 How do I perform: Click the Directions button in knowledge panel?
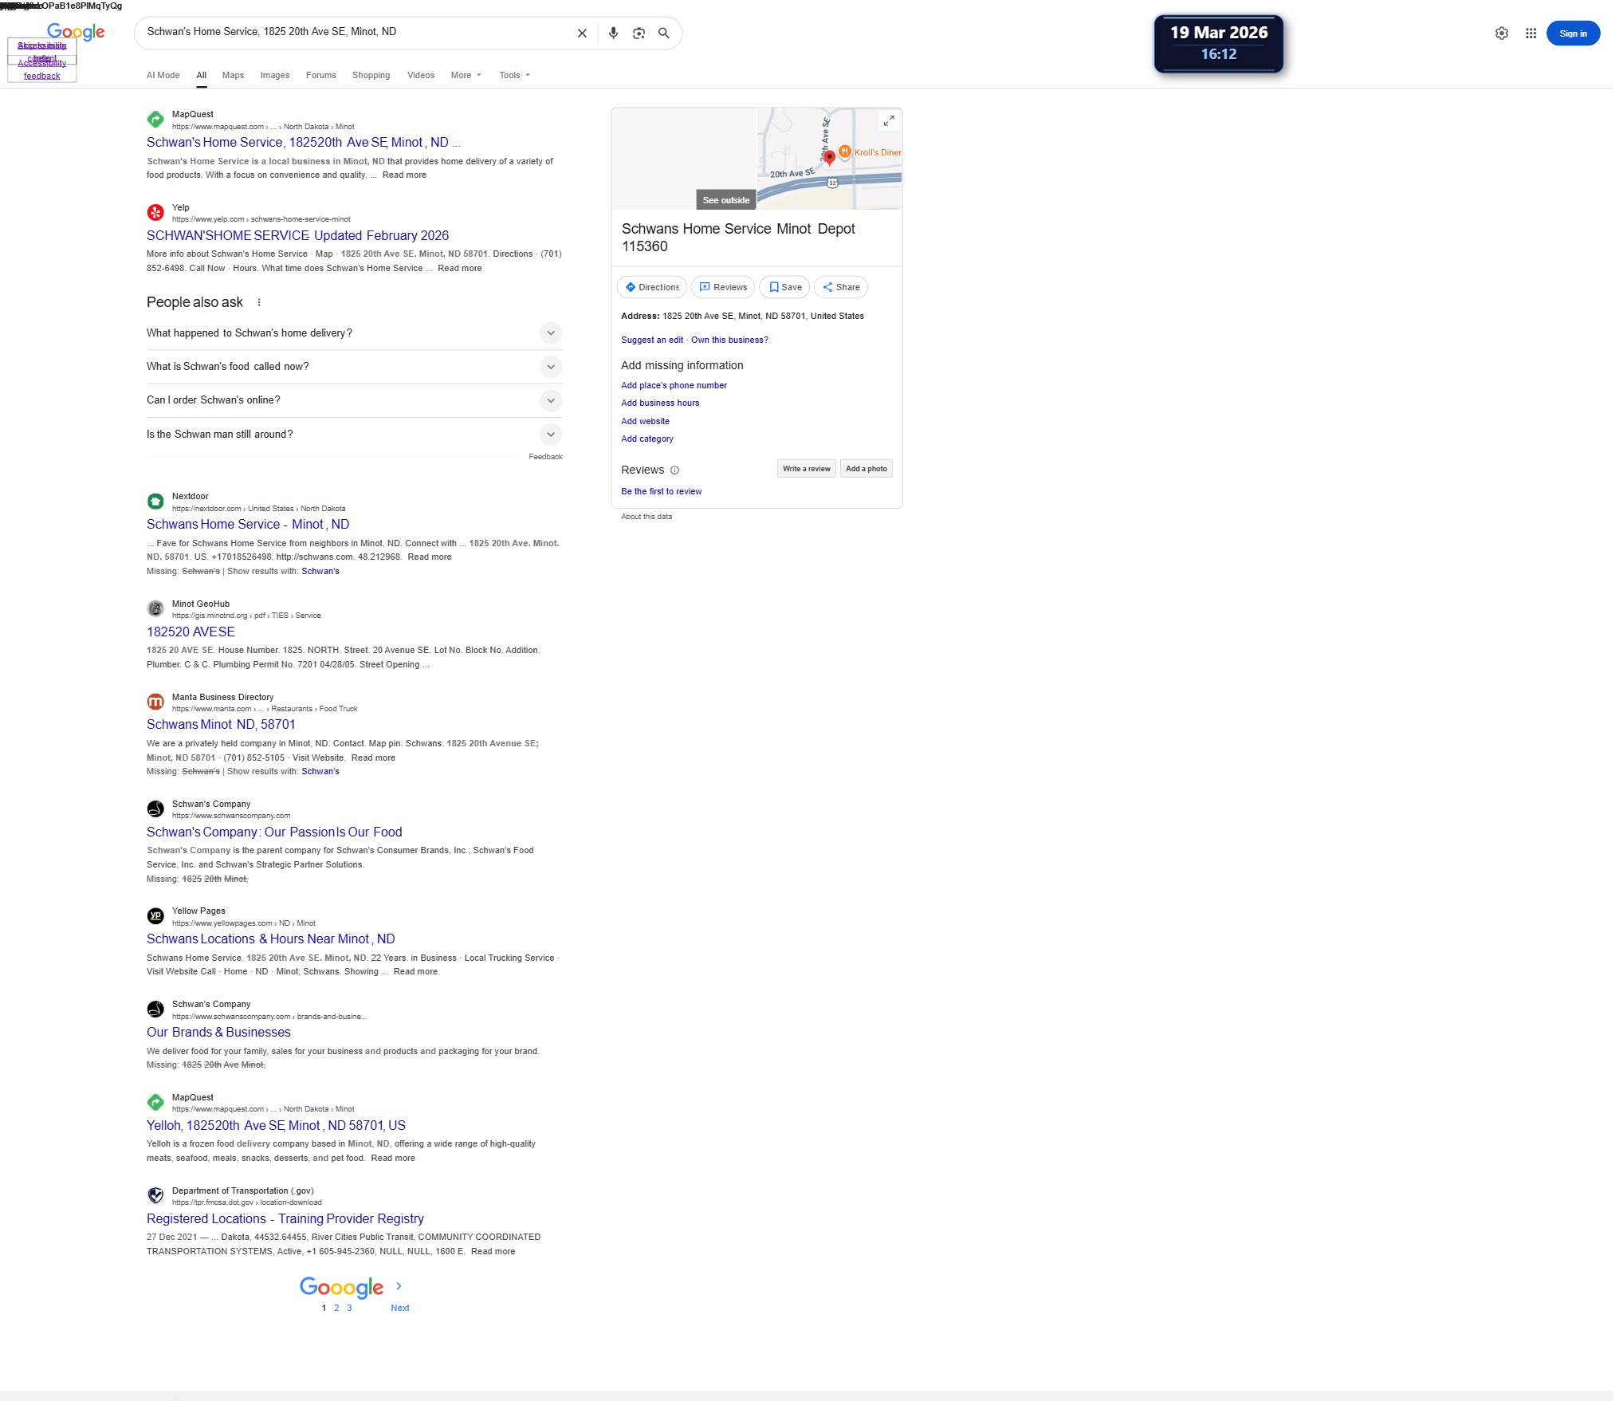tap(652, 287)
